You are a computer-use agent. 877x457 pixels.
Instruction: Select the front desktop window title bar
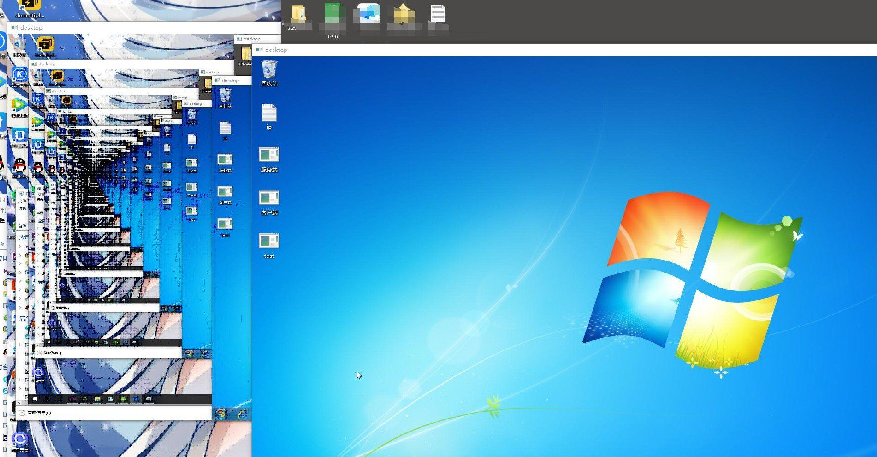(x=564, y=50)
